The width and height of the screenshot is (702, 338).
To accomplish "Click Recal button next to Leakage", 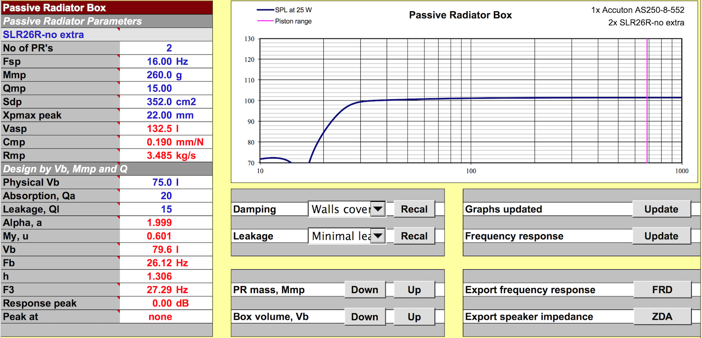I will [414, 237].
